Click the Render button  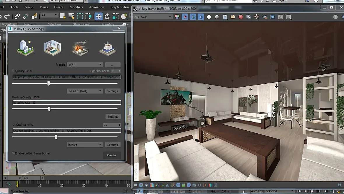point(111,155)
